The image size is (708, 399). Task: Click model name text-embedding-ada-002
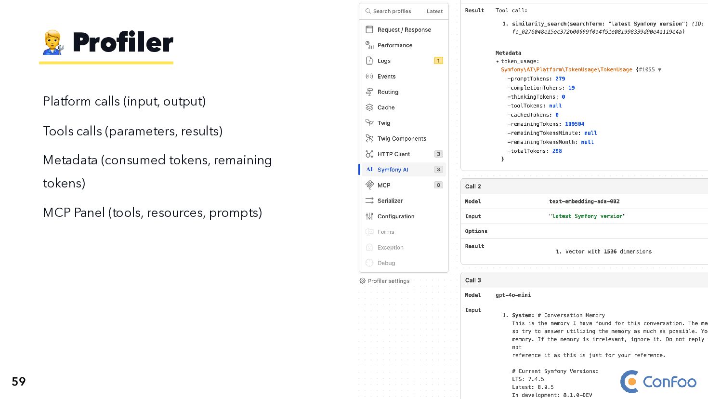584,201
